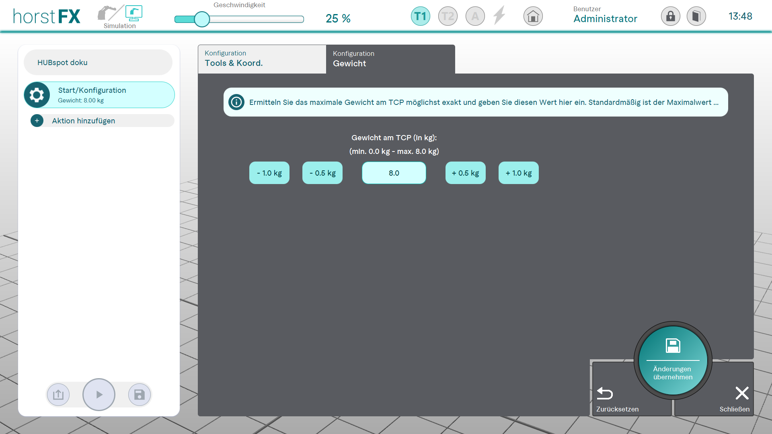Click the lightning bolt icon
This screenshot has width=772, height=434.
499,16
